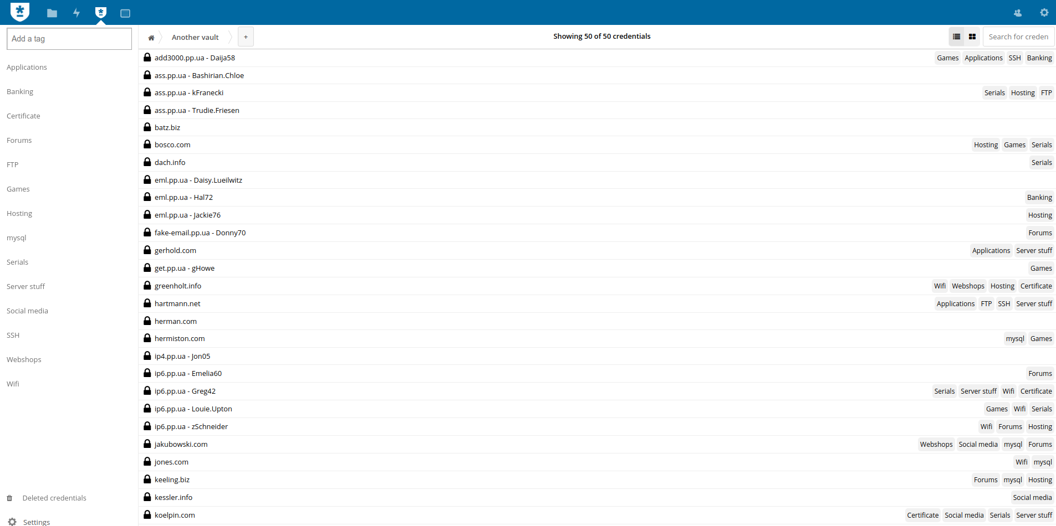Click lock icon of gerhold.com
This screenshot has height=526, width=1056.
pos(147,250)
